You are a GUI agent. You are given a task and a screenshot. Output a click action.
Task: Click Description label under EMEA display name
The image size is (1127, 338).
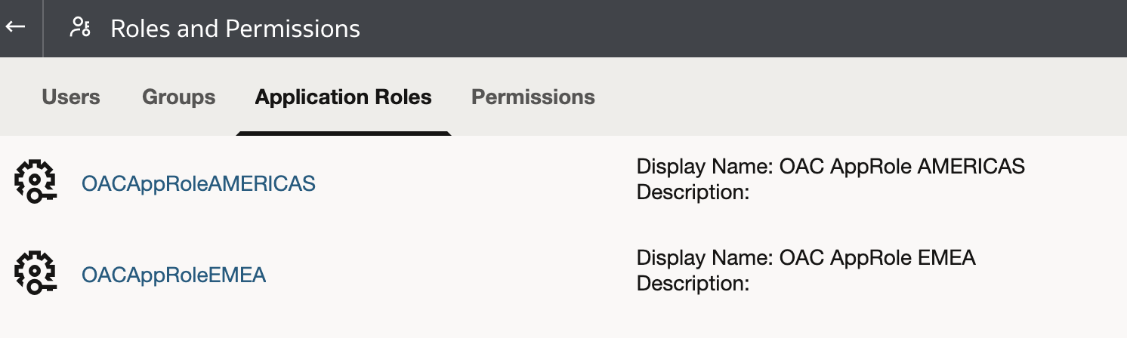pos(693,285)
